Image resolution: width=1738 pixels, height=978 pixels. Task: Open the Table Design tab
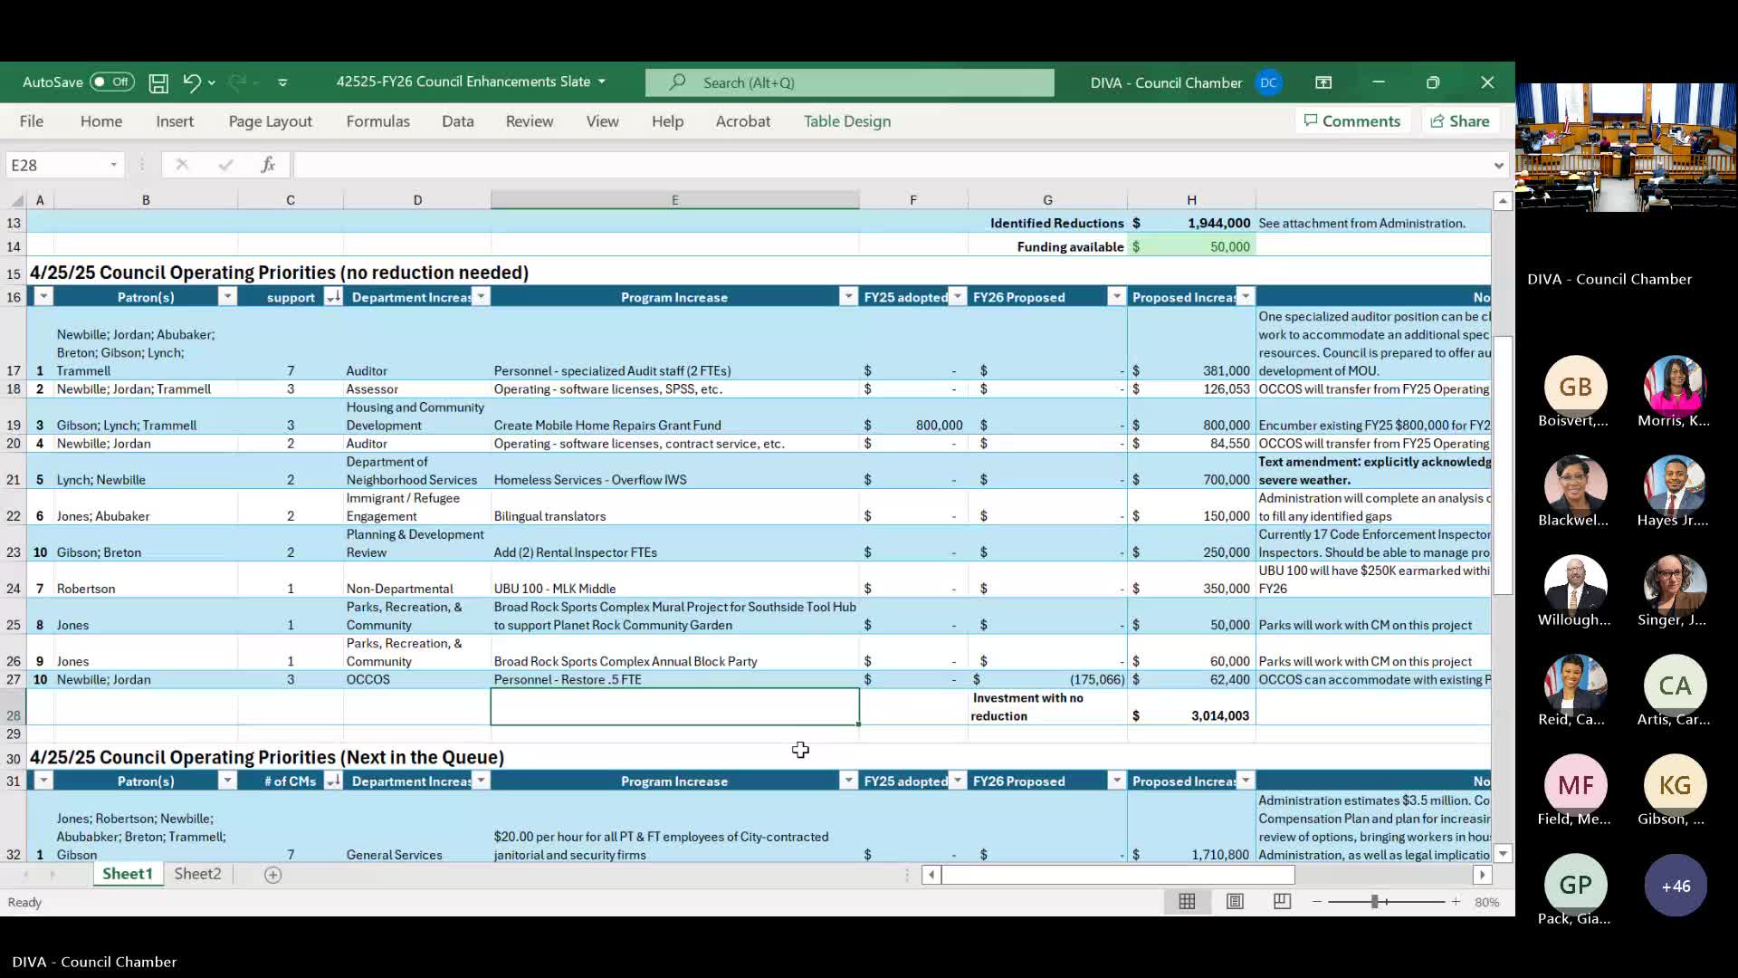pos(847,121)
